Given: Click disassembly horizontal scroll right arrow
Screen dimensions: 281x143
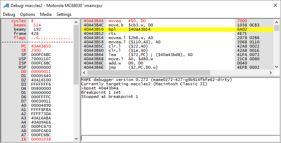Looking at the screenshot, I should coord(271,73).
